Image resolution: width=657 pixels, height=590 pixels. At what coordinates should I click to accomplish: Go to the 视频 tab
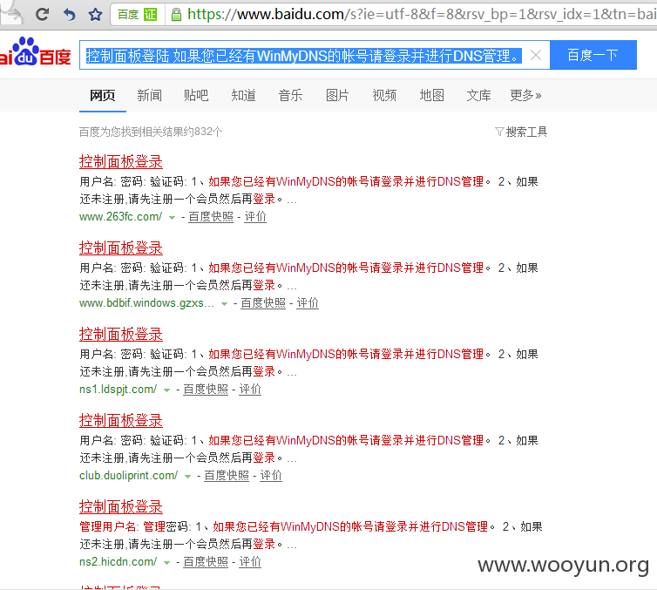click(x=384, y=96)
